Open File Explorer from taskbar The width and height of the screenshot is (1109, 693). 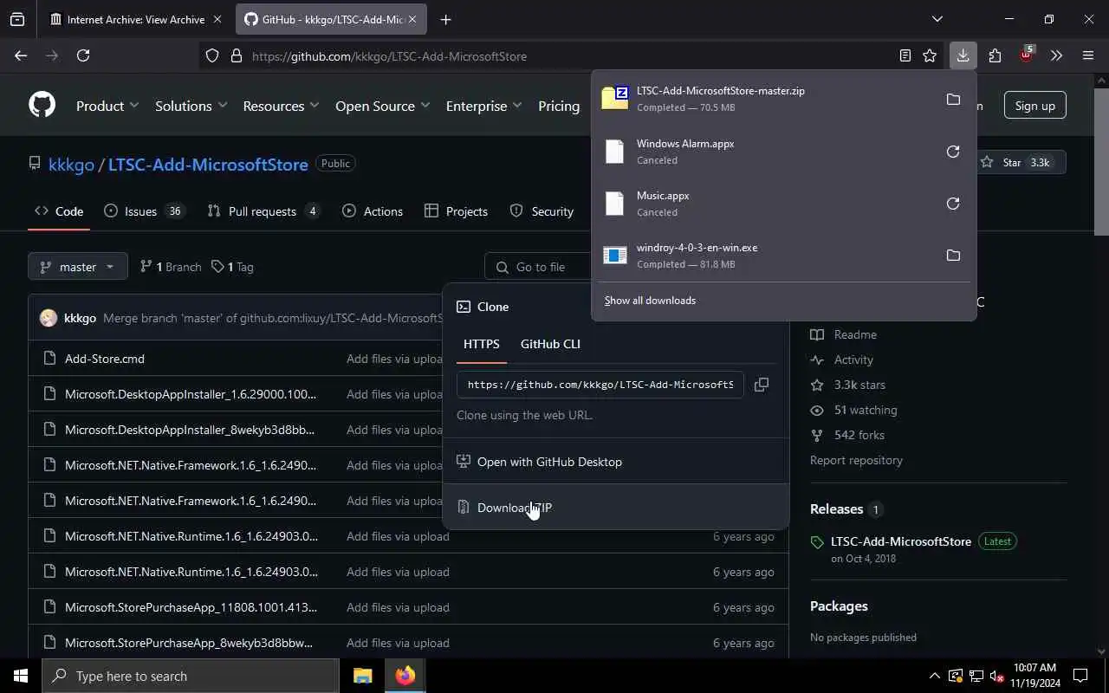point(362,676)
